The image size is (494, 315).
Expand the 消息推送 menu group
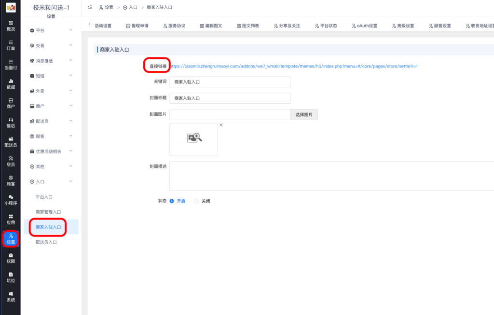coord(51,60)
